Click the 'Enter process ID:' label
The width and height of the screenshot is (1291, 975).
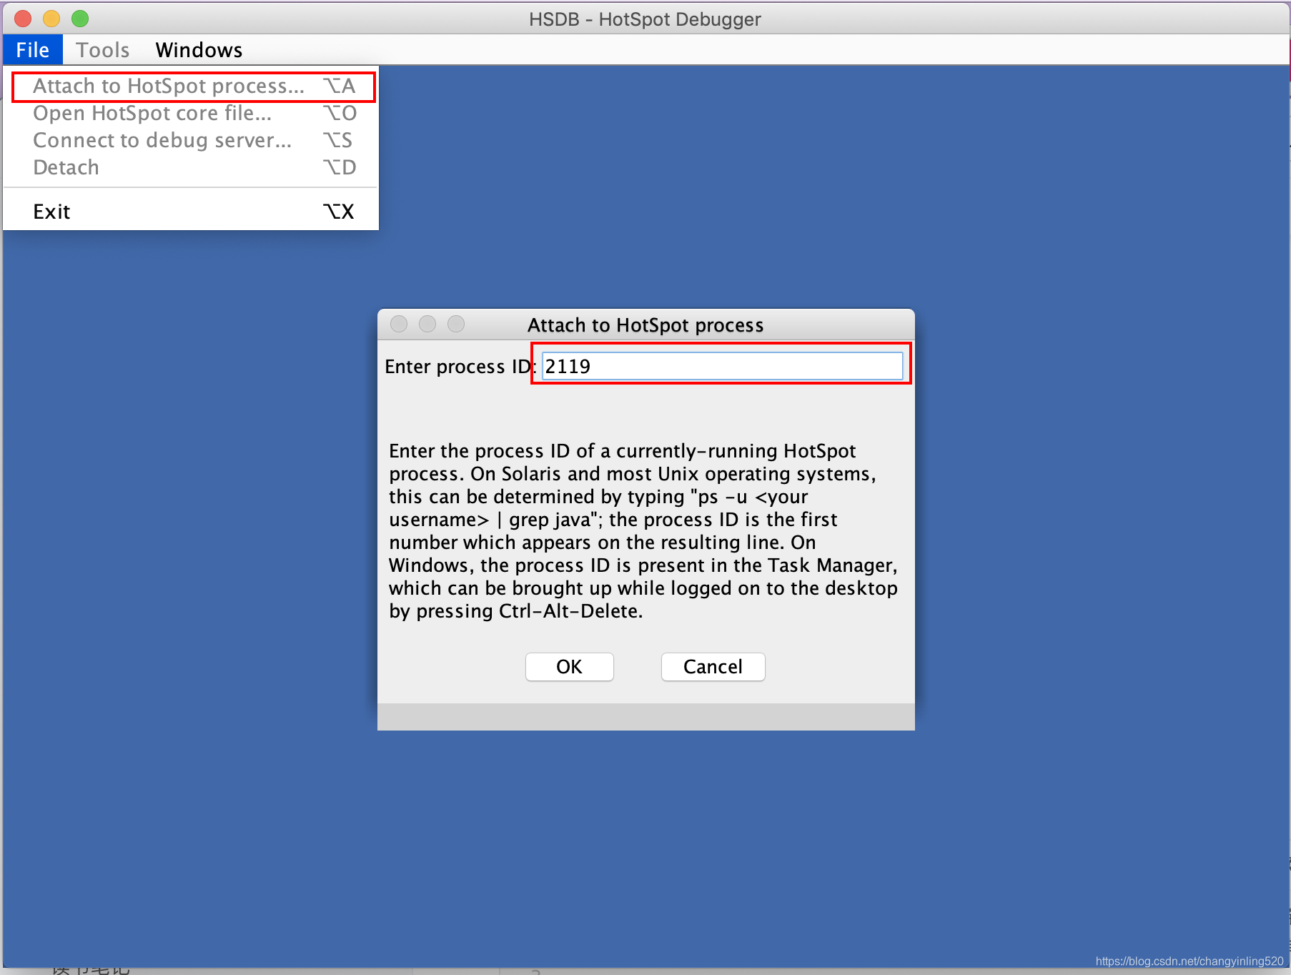coord(460,367)
